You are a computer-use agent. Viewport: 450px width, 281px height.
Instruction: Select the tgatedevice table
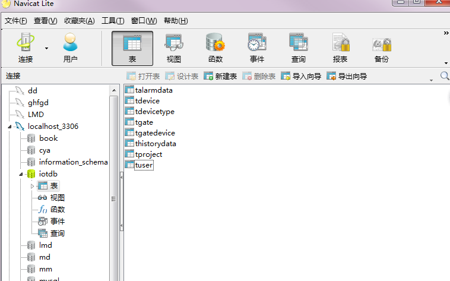click(x=155, y=133)
